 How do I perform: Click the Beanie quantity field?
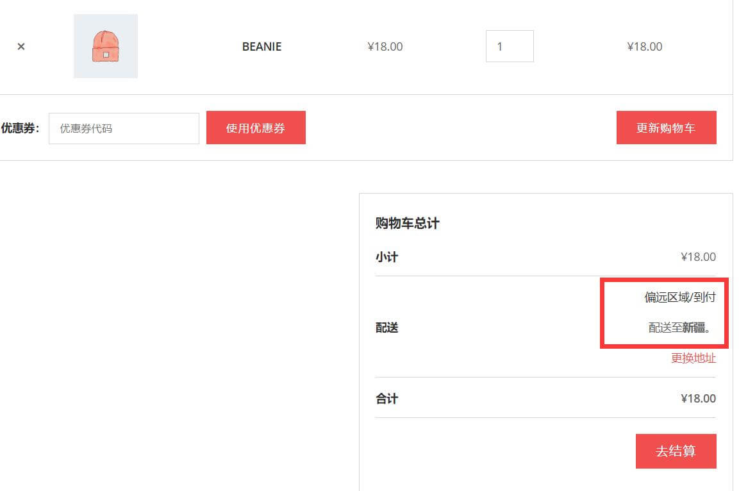510,46
